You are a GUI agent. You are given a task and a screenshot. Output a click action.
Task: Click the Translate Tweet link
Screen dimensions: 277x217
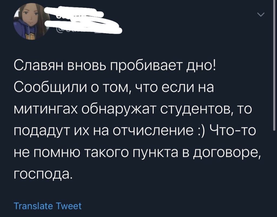(x=48, y=206)
